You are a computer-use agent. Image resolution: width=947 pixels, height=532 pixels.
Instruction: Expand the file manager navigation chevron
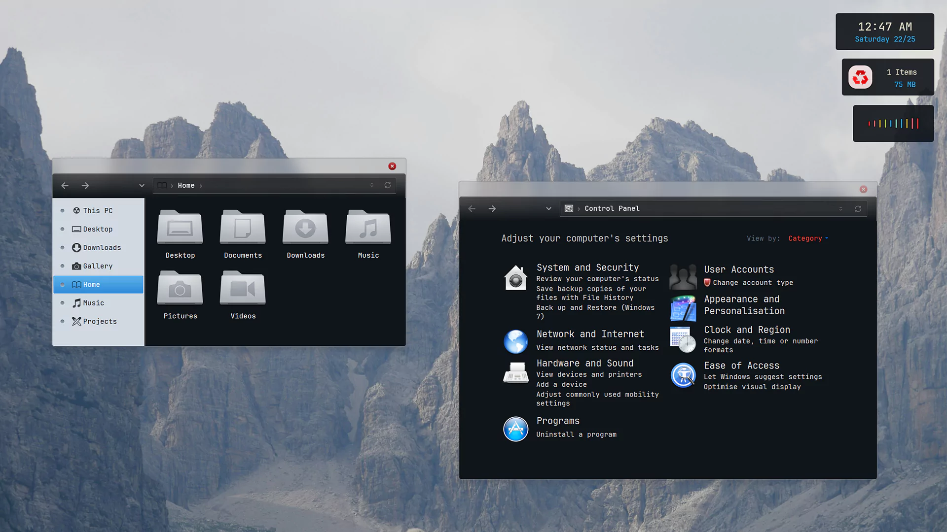point(142,185)
